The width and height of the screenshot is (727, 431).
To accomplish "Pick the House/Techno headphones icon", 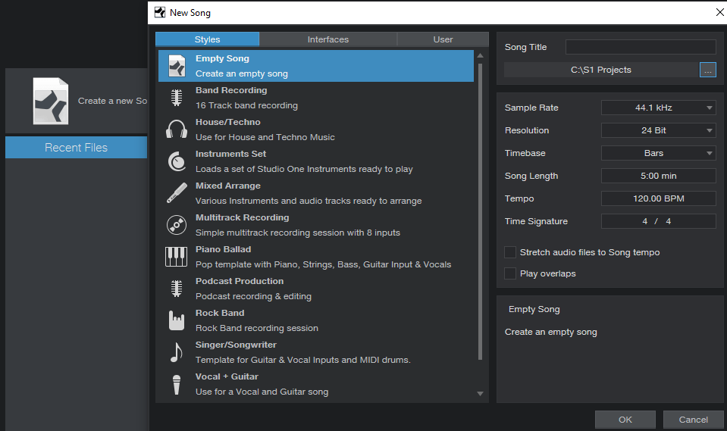I will pyautogui.click(x=177, y=130).
